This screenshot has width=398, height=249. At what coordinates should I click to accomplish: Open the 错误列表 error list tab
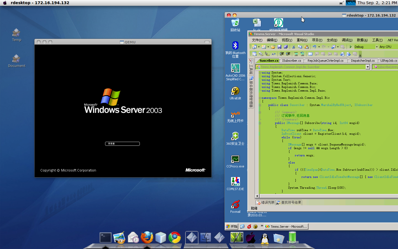265,203
